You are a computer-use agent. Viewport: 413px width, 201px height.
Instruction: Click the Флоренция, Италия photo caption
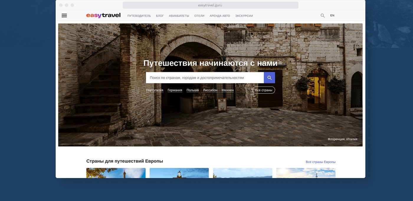[342, 139]
